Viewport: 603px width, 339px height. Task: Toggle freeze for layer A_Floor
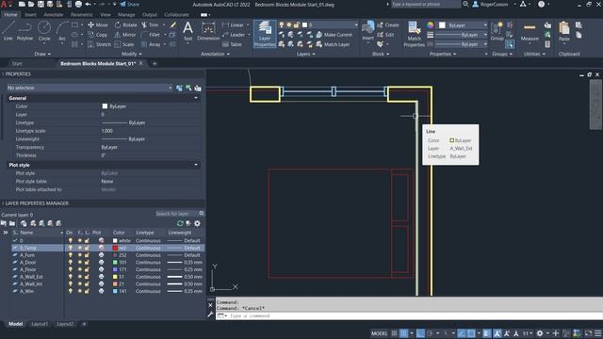pyautogui.click(x=79, y=269)
